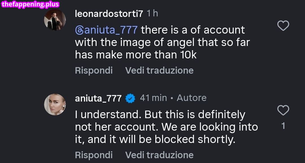The image size is (305, 163).
Task: Open leonardostorti7's profile picture
Action: click(55, 20)
